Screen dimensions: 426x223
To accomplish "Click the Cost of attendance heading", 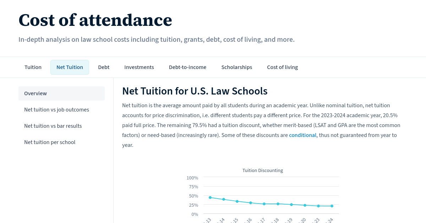I will 95,20.
